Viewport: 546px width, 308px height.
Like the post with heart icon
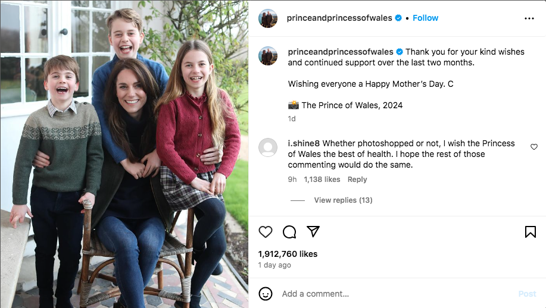click(x=266, y=232)
